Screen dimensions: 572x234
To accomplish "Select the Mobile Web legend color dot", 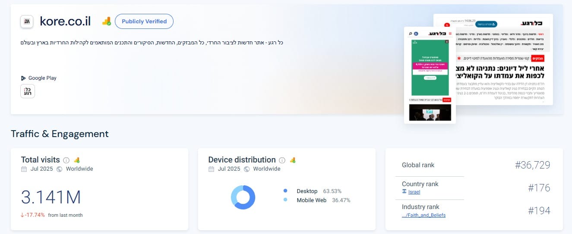I will [285, 200].
